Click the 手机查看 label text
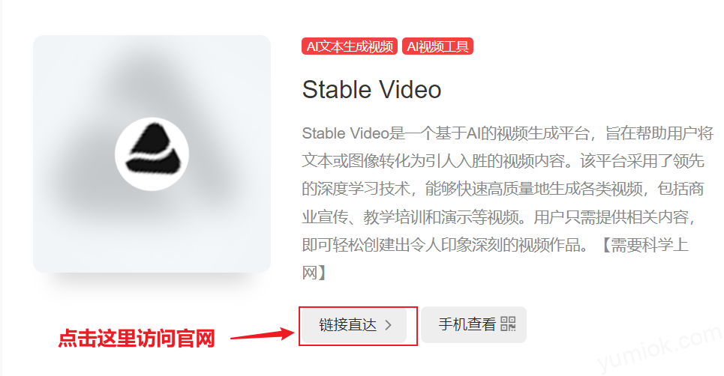 467,324
